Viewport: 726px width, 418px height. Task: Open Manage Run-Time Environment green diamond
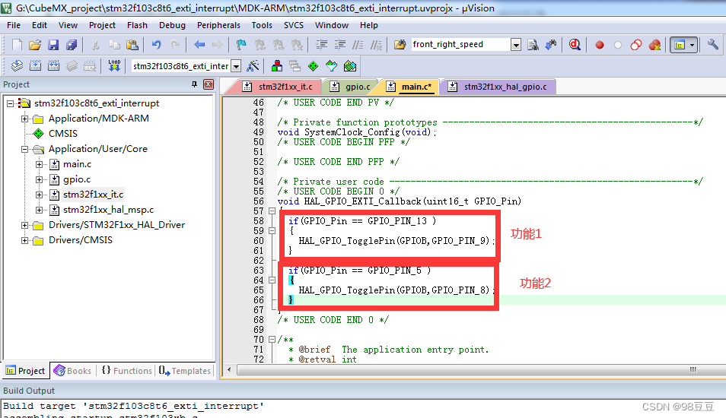pos(314,66)
